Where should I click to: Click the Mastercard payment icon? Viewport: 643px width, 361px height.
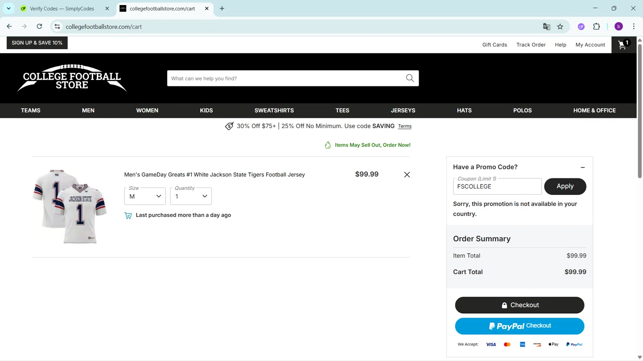click(507, 344)
